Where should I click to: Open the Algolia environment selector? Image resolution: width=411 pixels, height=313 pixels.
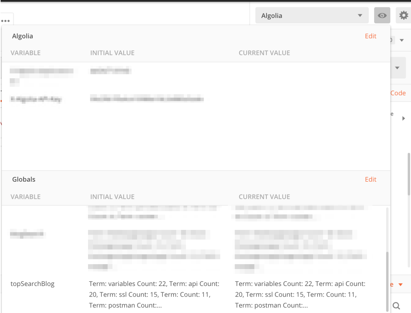(x=312, y=15)
